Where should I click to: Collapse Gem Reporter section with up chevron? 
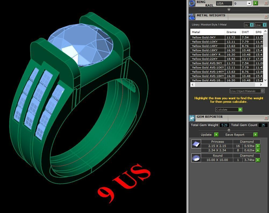pyautogui.click(x=229, y=130)
